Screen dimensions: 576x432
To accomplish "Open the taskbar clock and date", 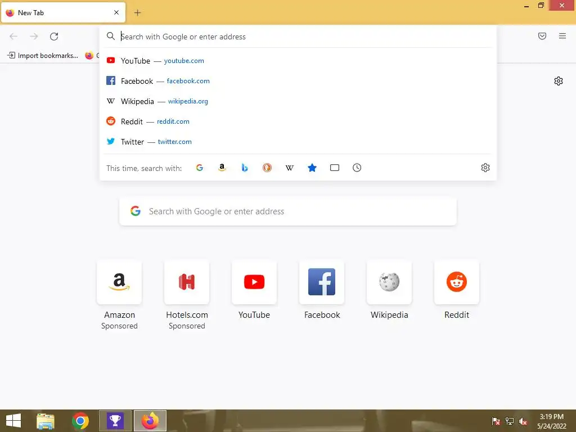I will 552,421.
